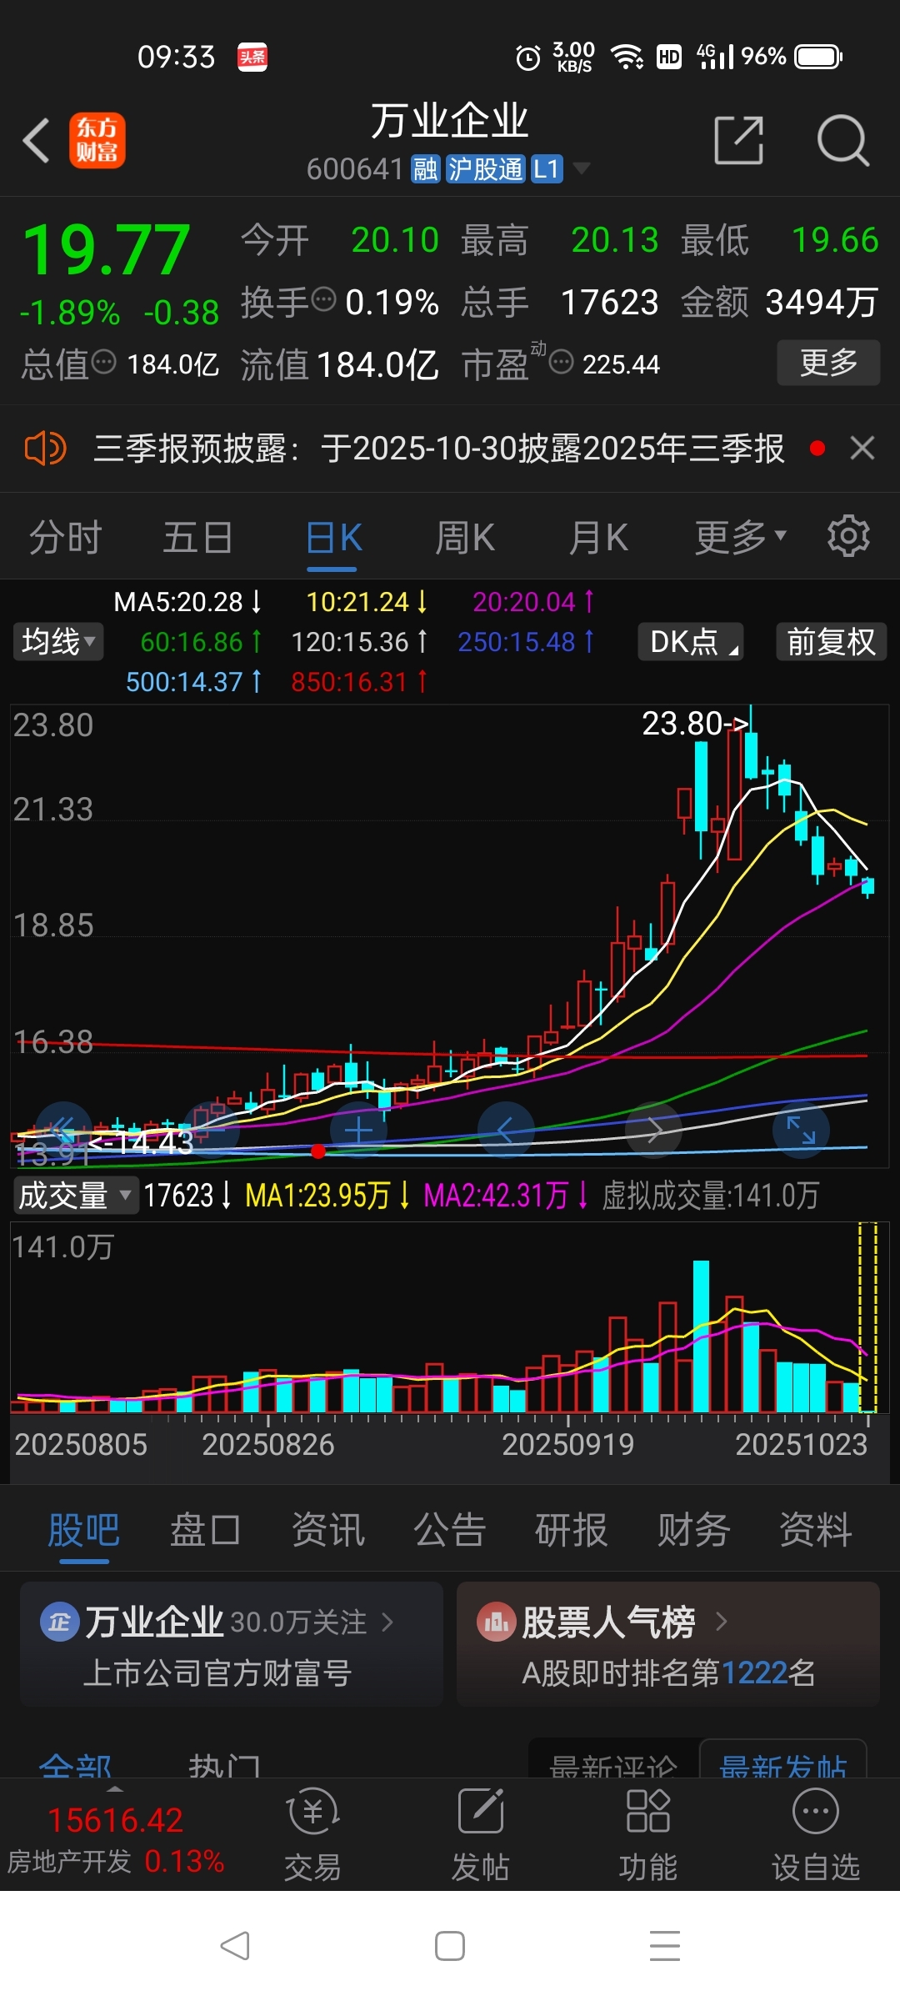Open 前复权 adjustment selector
The width and height of the screenshot is (900, 2001).
click(x=831, y=642)
